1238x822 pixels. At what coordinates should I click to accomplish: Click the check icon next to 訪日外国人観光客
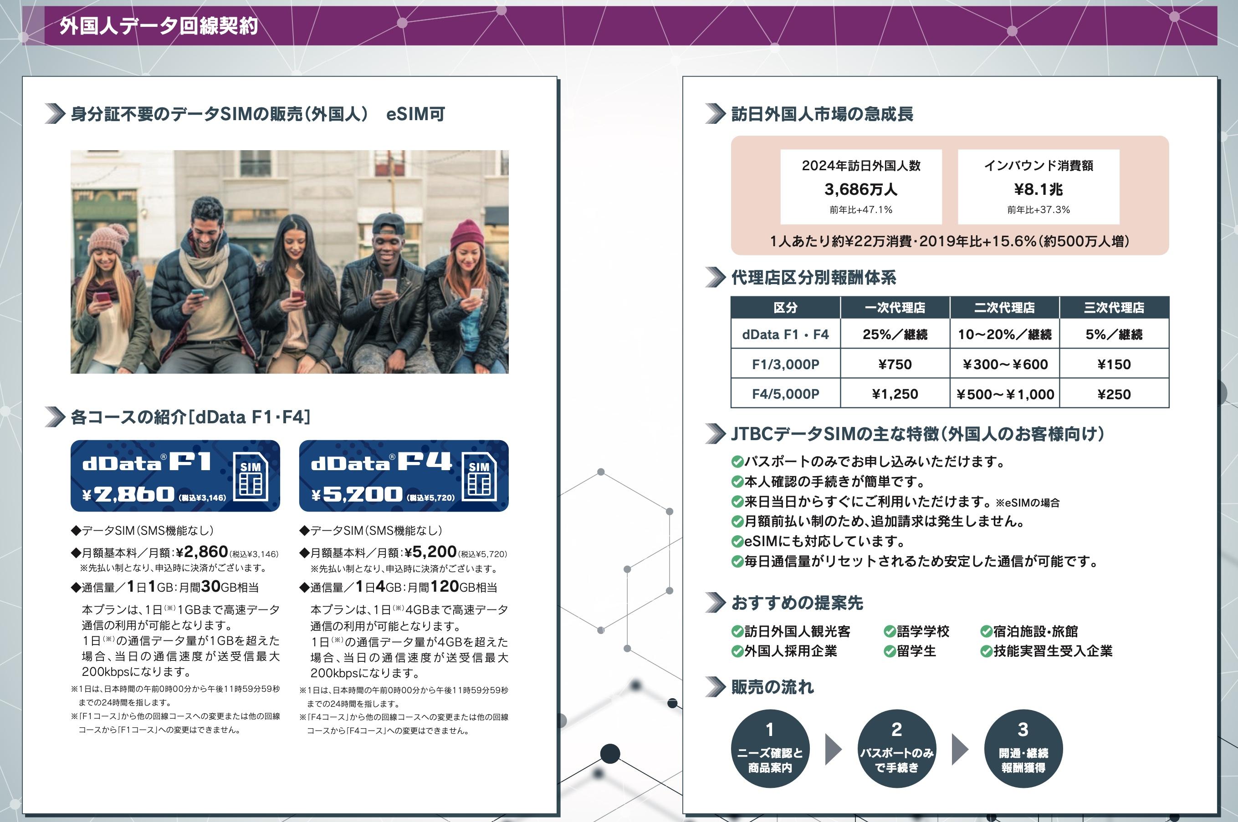737,631
